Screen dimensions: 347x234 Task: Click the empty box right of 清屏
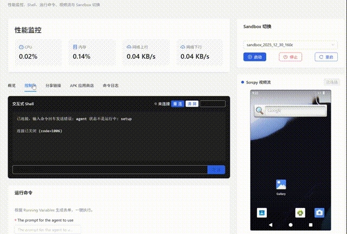click(213, 104)
